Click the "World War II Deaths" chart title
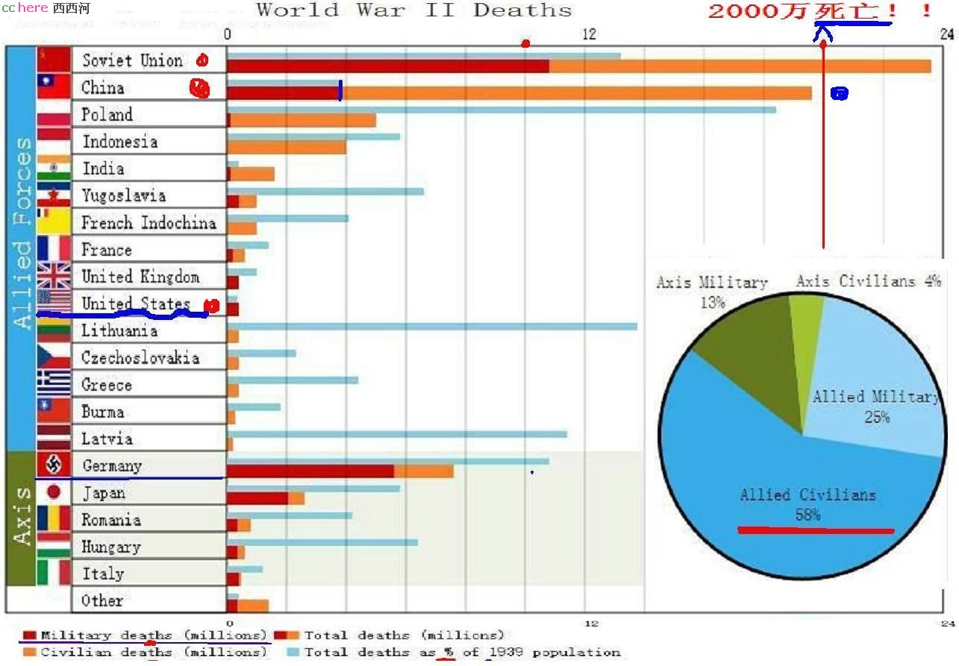The image size is (959, 666). point(414,10)
